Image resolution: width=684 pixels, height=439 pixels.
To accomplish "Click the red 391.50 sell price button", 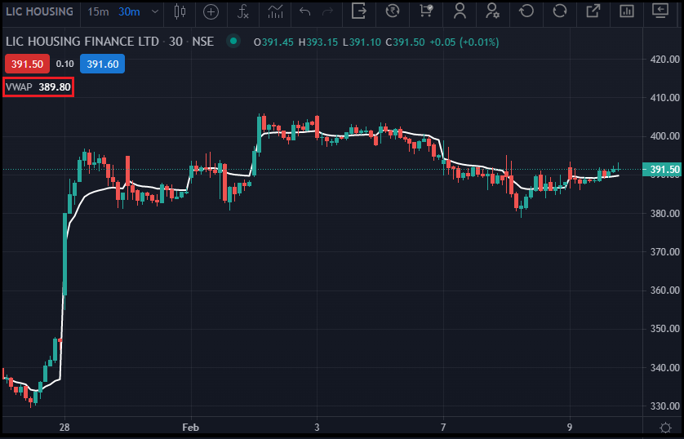I will [27, 64].
